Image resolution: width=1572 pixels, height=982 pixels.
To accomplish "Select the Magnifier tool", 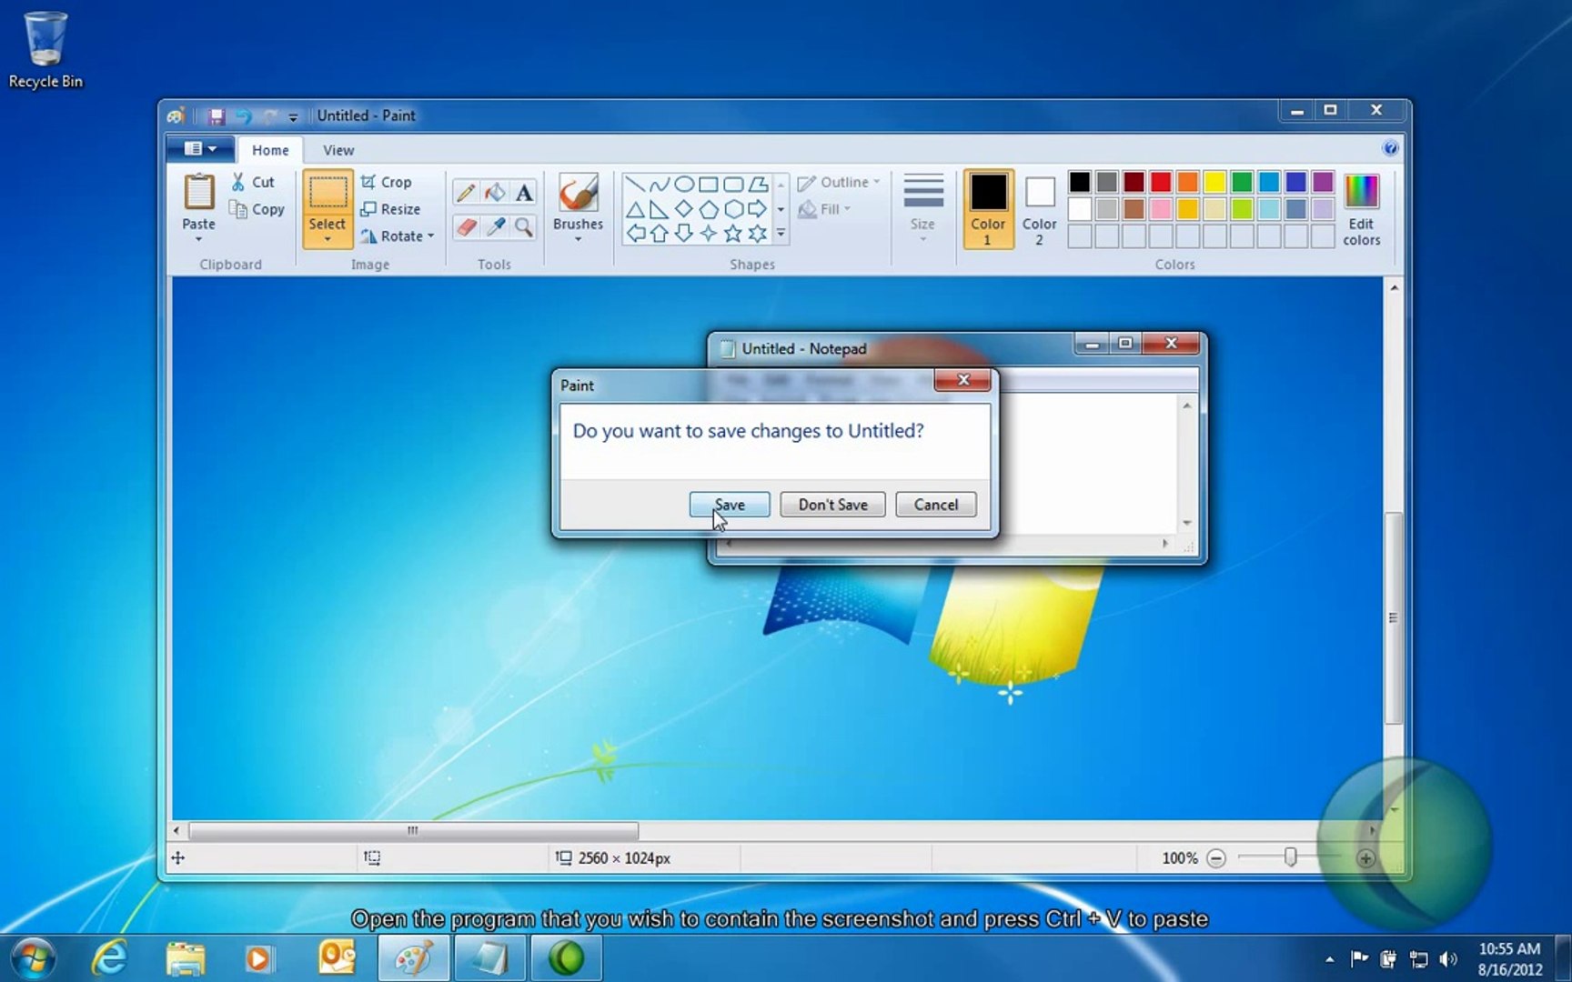I will point(524,226).
